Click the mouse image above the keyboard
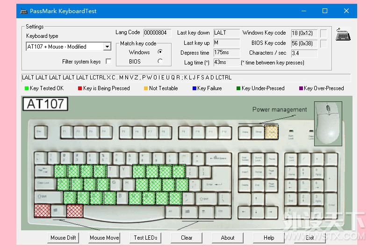This screenshot has height=249, width=374. [x=328, y=124]
